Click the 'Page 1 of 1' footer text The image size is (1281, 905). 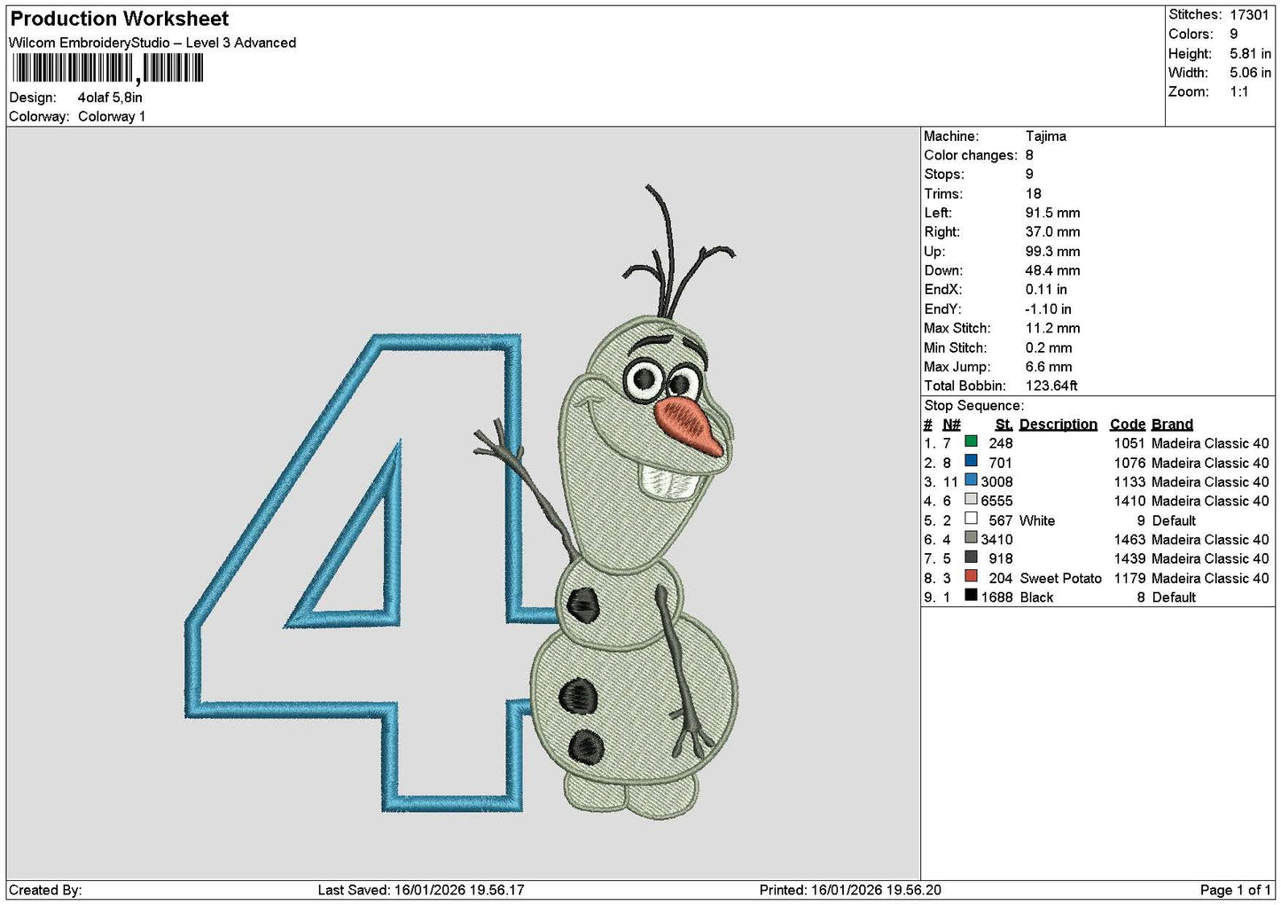[1235, 890]
